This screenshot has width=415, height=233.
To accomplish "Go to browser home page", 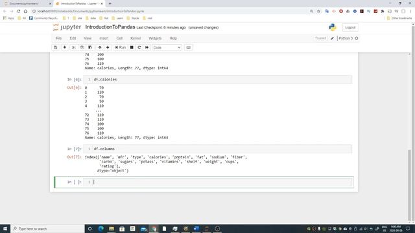I will pos(25,11).
